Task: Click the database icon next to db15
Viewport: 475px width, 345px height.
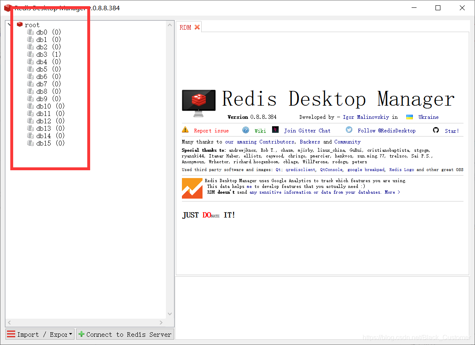Action: click(30, 143)
